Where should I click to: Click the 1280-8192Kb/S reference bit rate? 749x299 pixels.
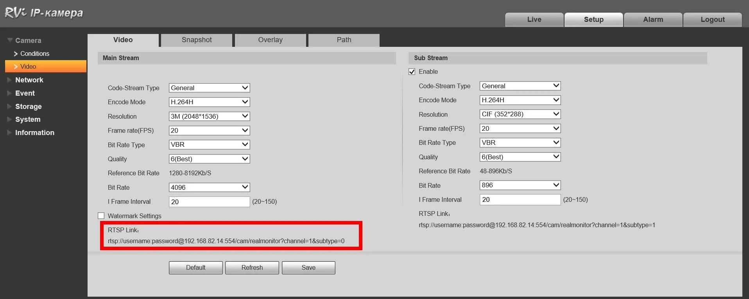pos(190,173)
